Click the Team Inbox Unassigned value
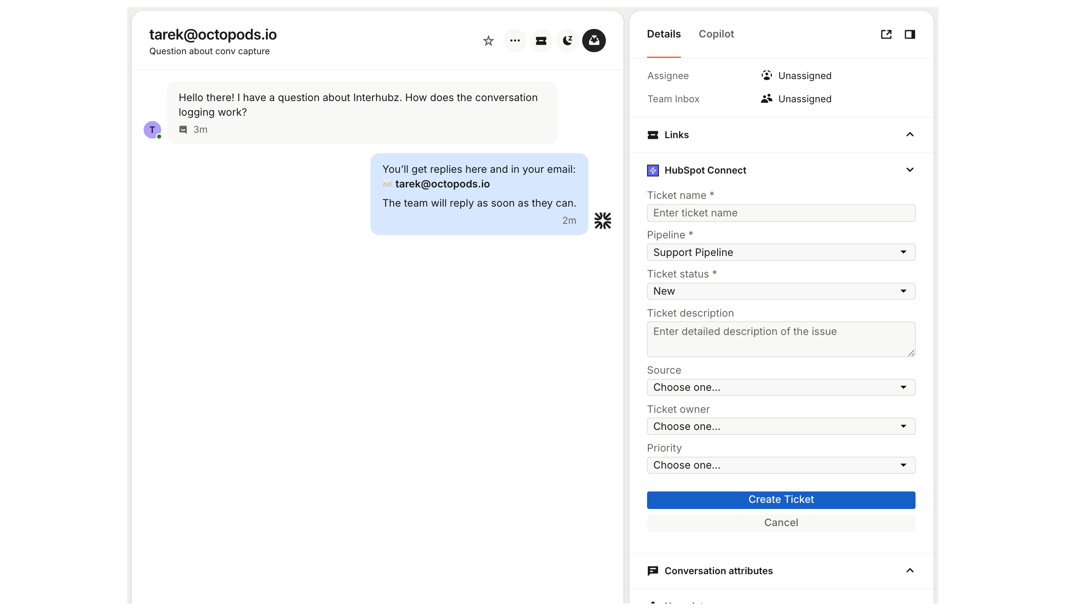Screen dimensions: 1082x608 tap(804, 99)
